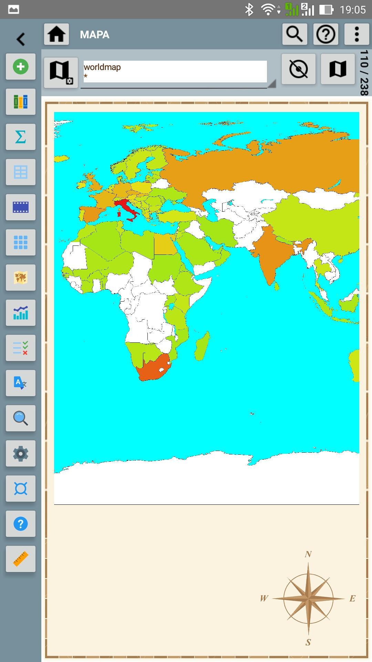372x662 pixels.
Task: Tap the magnifier search icon in top bar
Action: [295, 34]
